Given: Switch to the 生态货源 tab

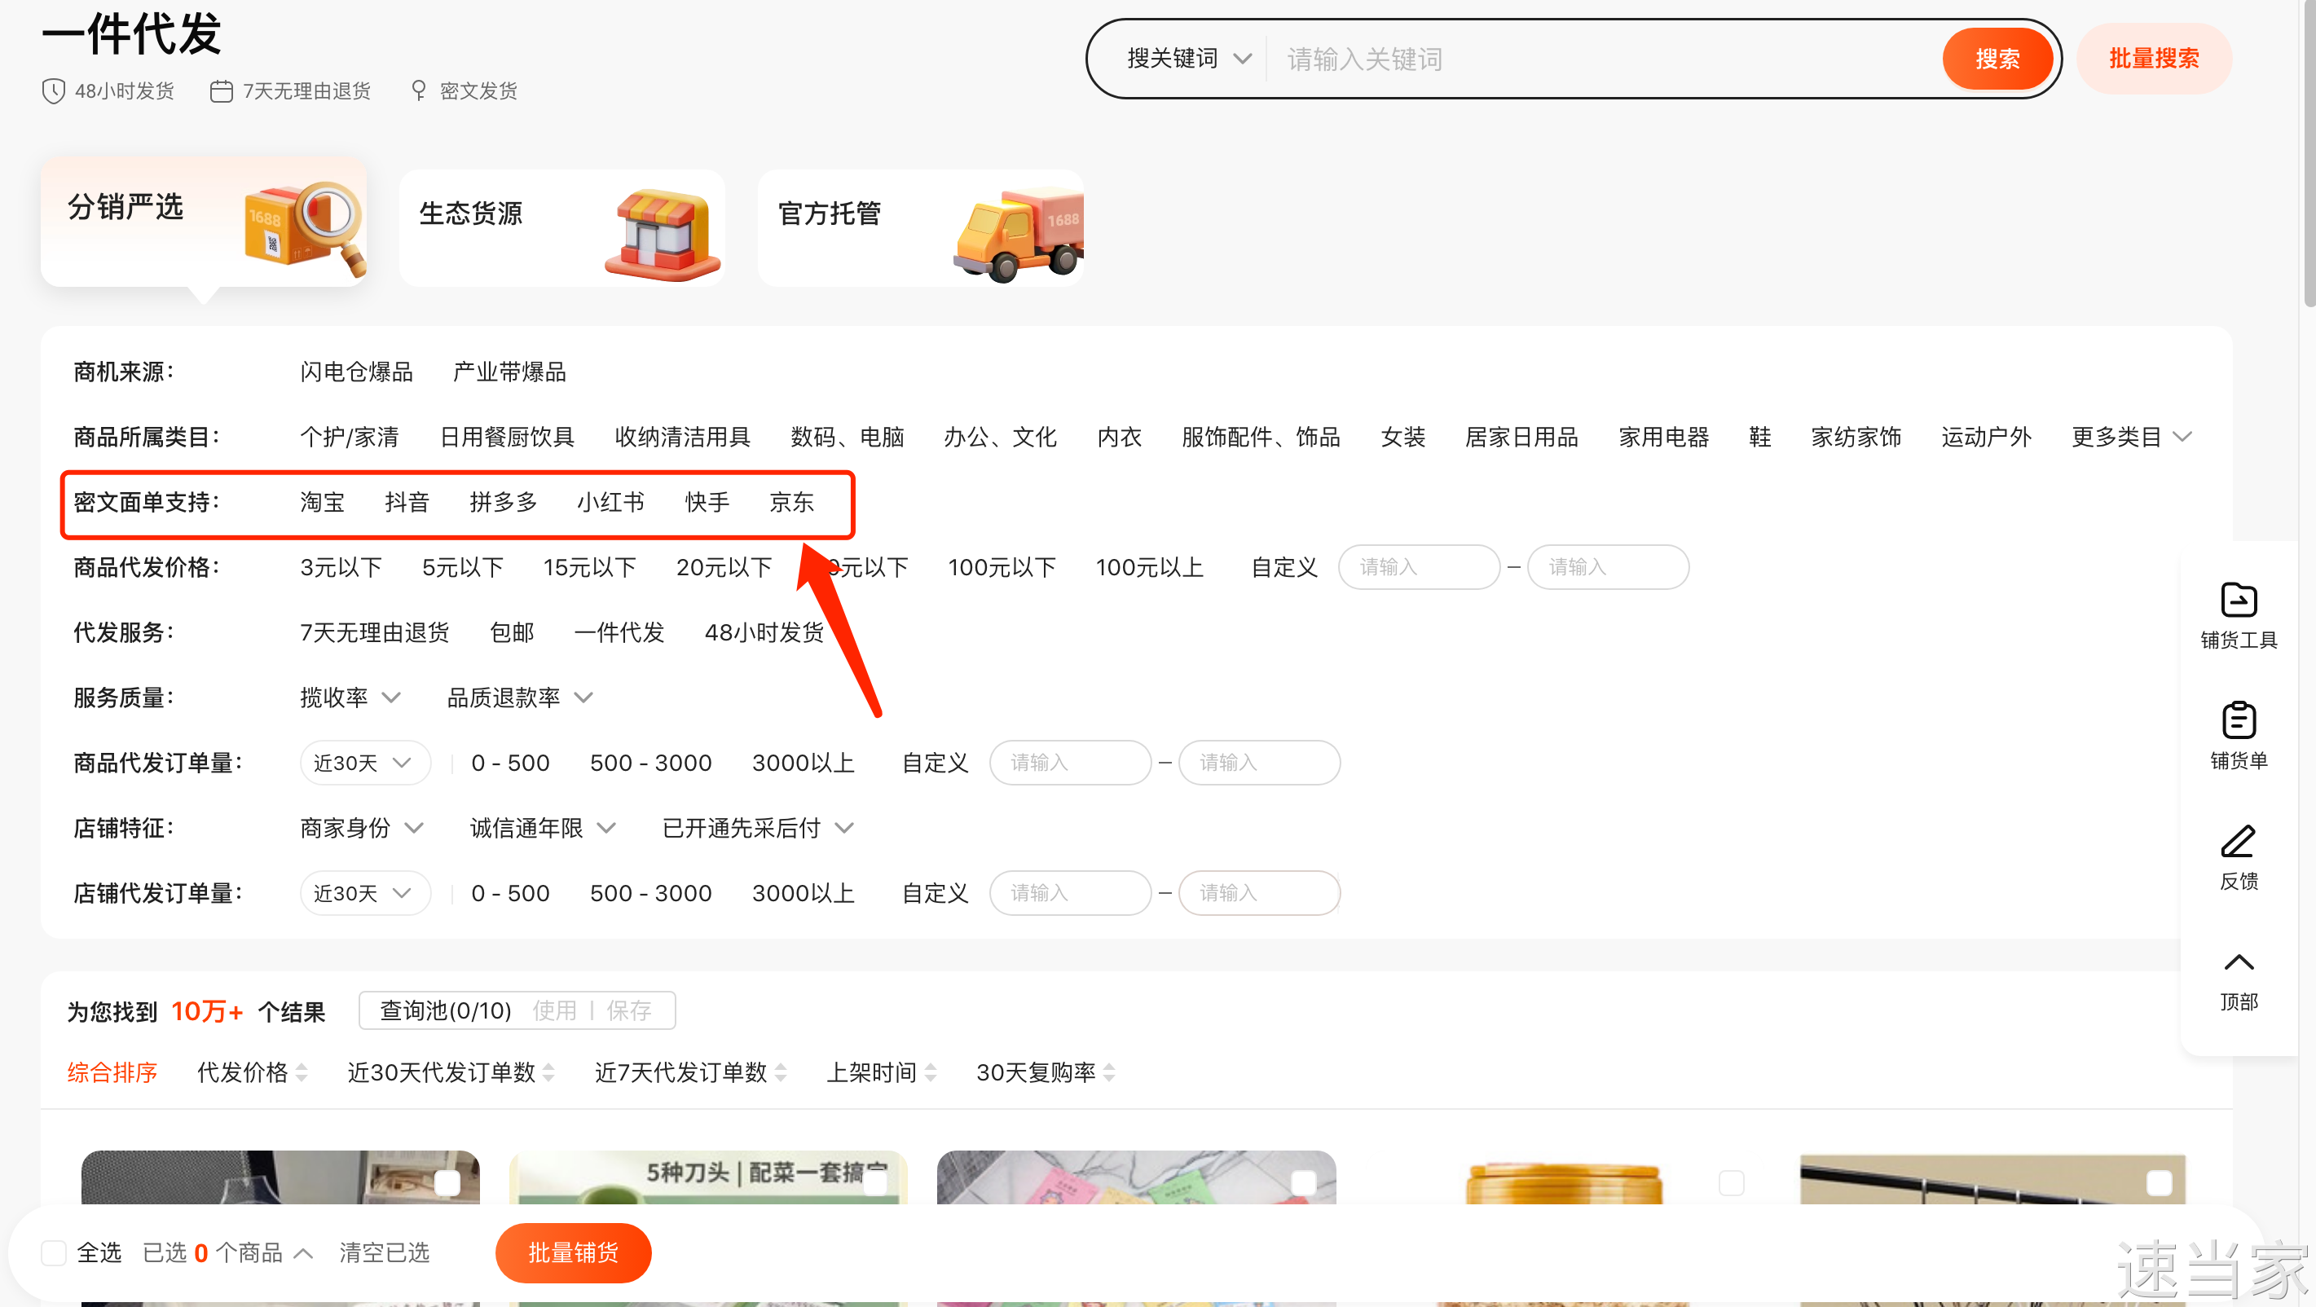Looking at the screenshot, I should [x=562, y=227].
